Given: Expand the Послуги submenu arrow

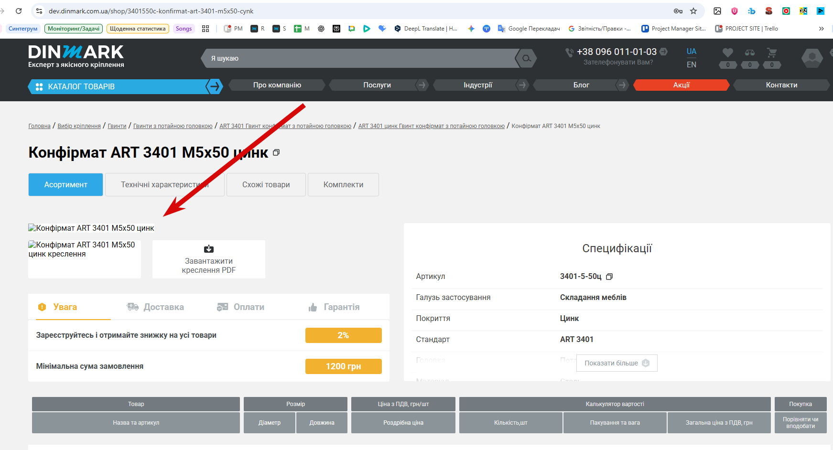Looking at the screenshot, I should coord(422,85).
